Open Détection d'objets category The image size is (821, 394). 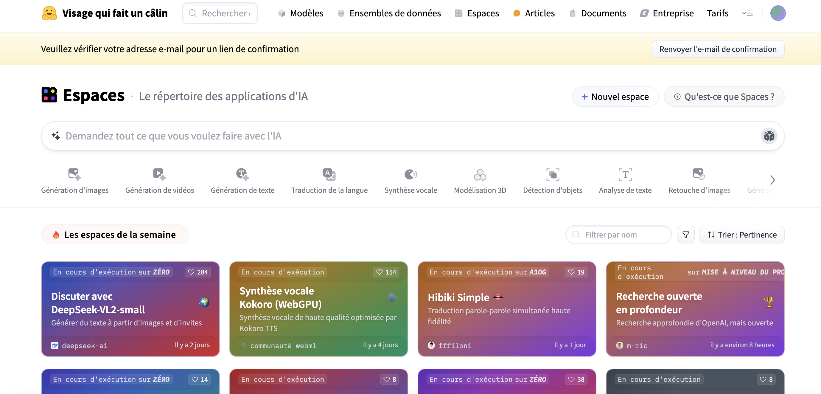tap(552, 181)
